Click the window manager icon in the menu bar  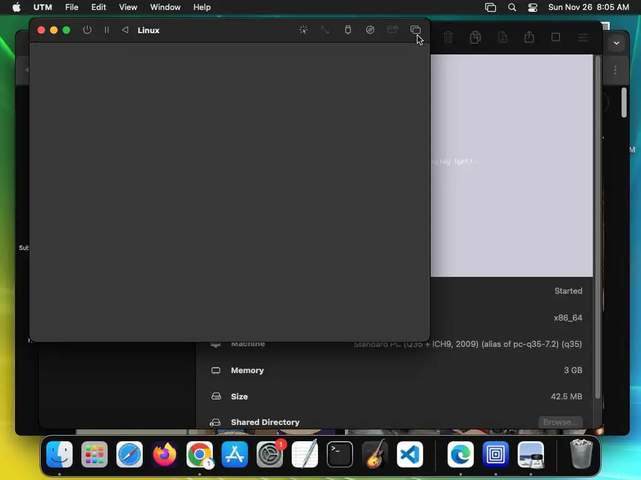tap(490, 7)
